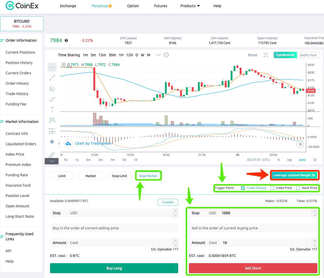Select the trend line drawing tool
The image size is (324, 278).
[52, 78]
